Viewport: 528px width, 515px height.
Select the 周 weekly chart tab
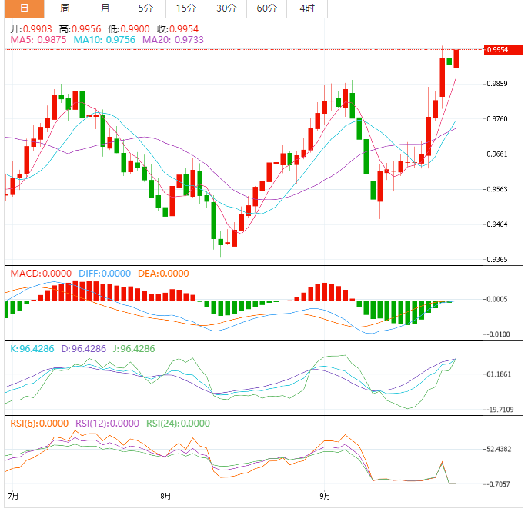pyautogui.click(x=65, y=8)
